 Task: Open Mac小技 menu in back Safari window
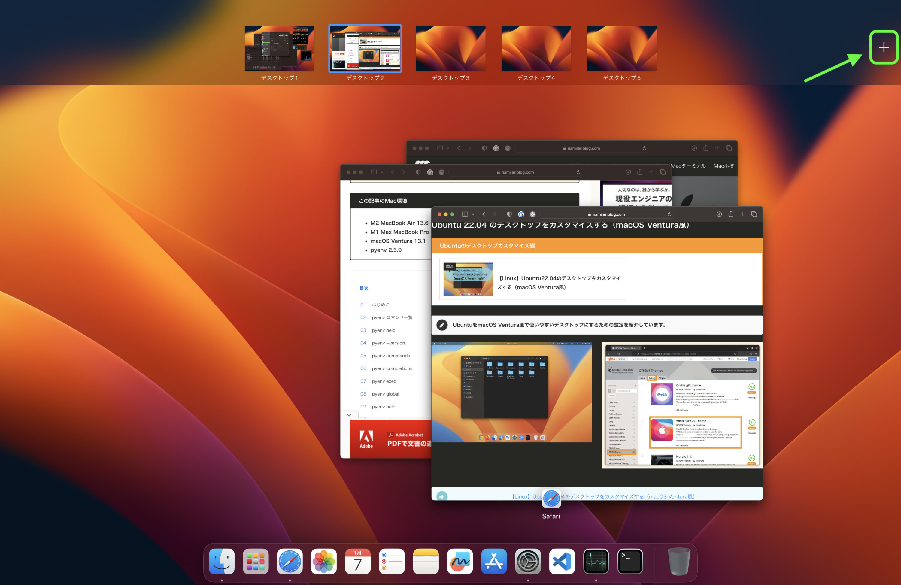click(x=724, y=166)
